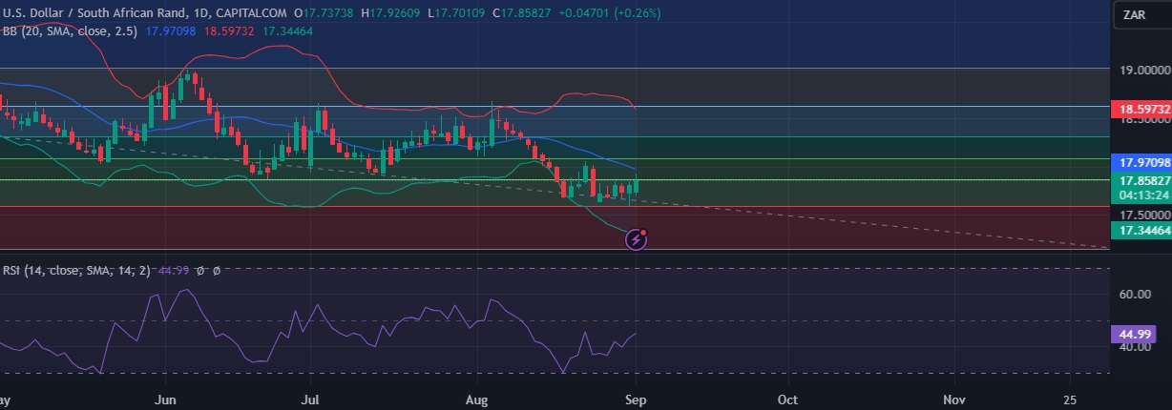Image resolution: width=1172 pixels, height=410 pixels.
Task: Click the green 17.34464 value in BB legend
Action: pos(286,31)
